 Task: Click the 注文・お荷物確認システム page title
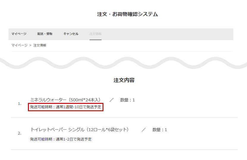[x=128, y=14]
